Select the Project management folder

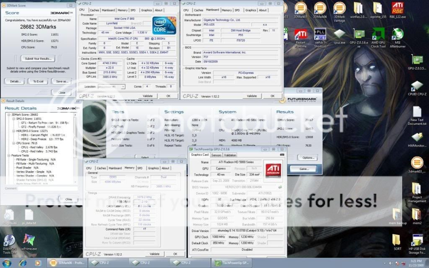click(417, 193)
